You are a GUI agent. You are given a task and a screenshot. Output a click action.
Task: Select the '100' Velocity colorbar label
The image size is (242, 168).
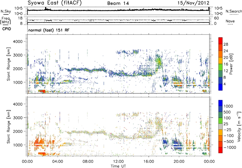tap(227, 118)
